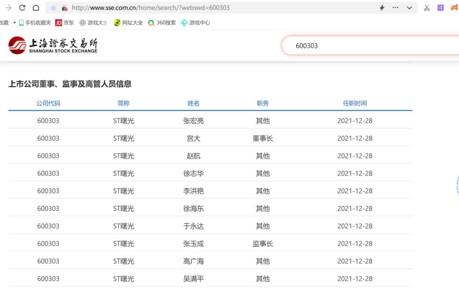Viewport: 459px width, 298px height.
Task: Click the page refresh icon
Action: tap(22, 7)
